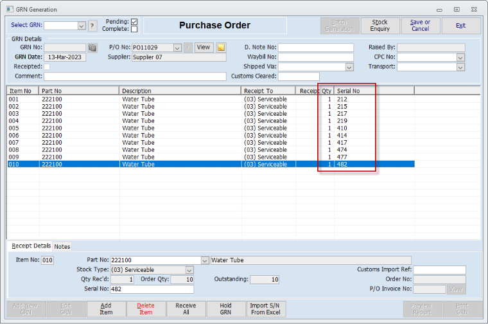Select item row 002 in the grid

(x=211, y=107)
